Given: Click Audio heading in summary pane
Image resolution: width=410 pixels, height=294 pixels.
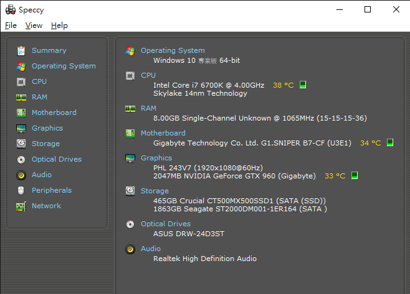Looking at the screenshot, I should click(x=151, y=249).
